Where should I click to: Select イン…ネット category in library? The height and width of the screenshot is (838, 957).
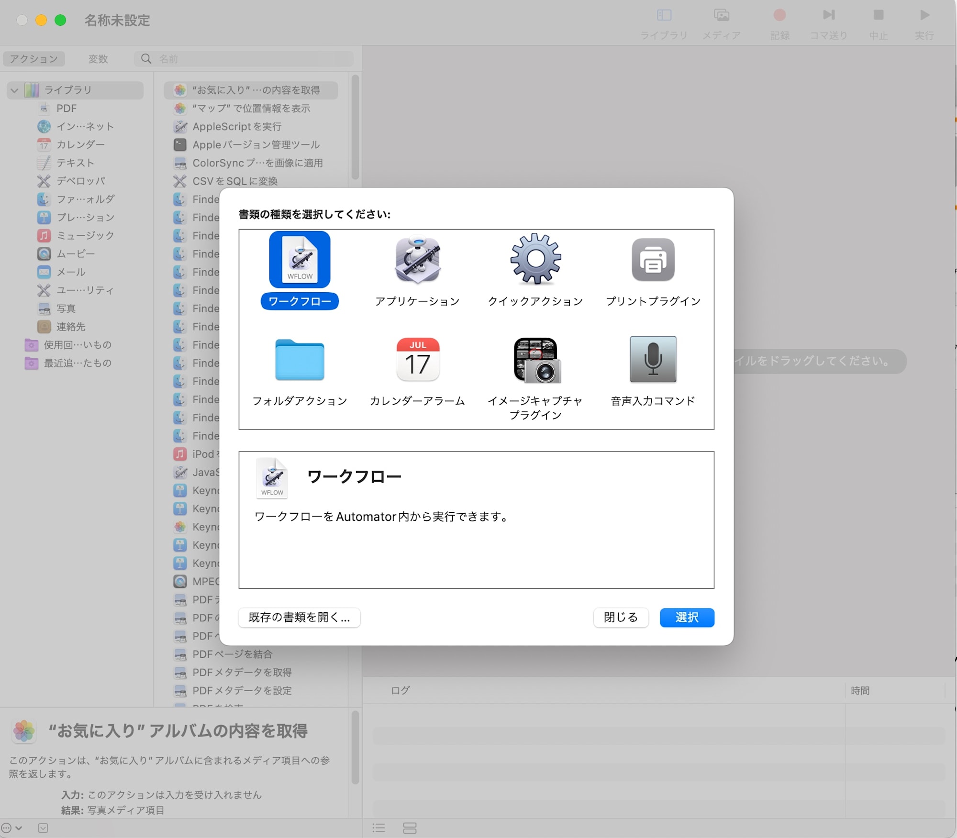point(76,126)
